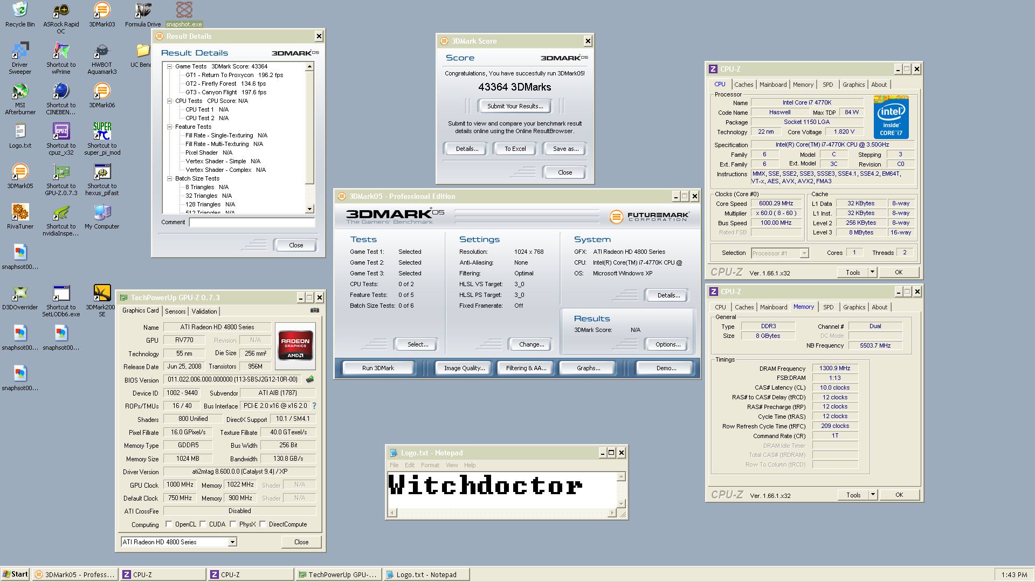This screenshot has height=582, width=1035.
Task: Click the Result Details scroll down arrow
Action: tap(309, 209)
